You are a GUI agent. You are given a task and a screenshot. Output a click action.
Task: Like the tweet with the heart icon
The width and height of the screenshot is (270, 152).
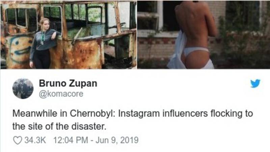[18, 140]
